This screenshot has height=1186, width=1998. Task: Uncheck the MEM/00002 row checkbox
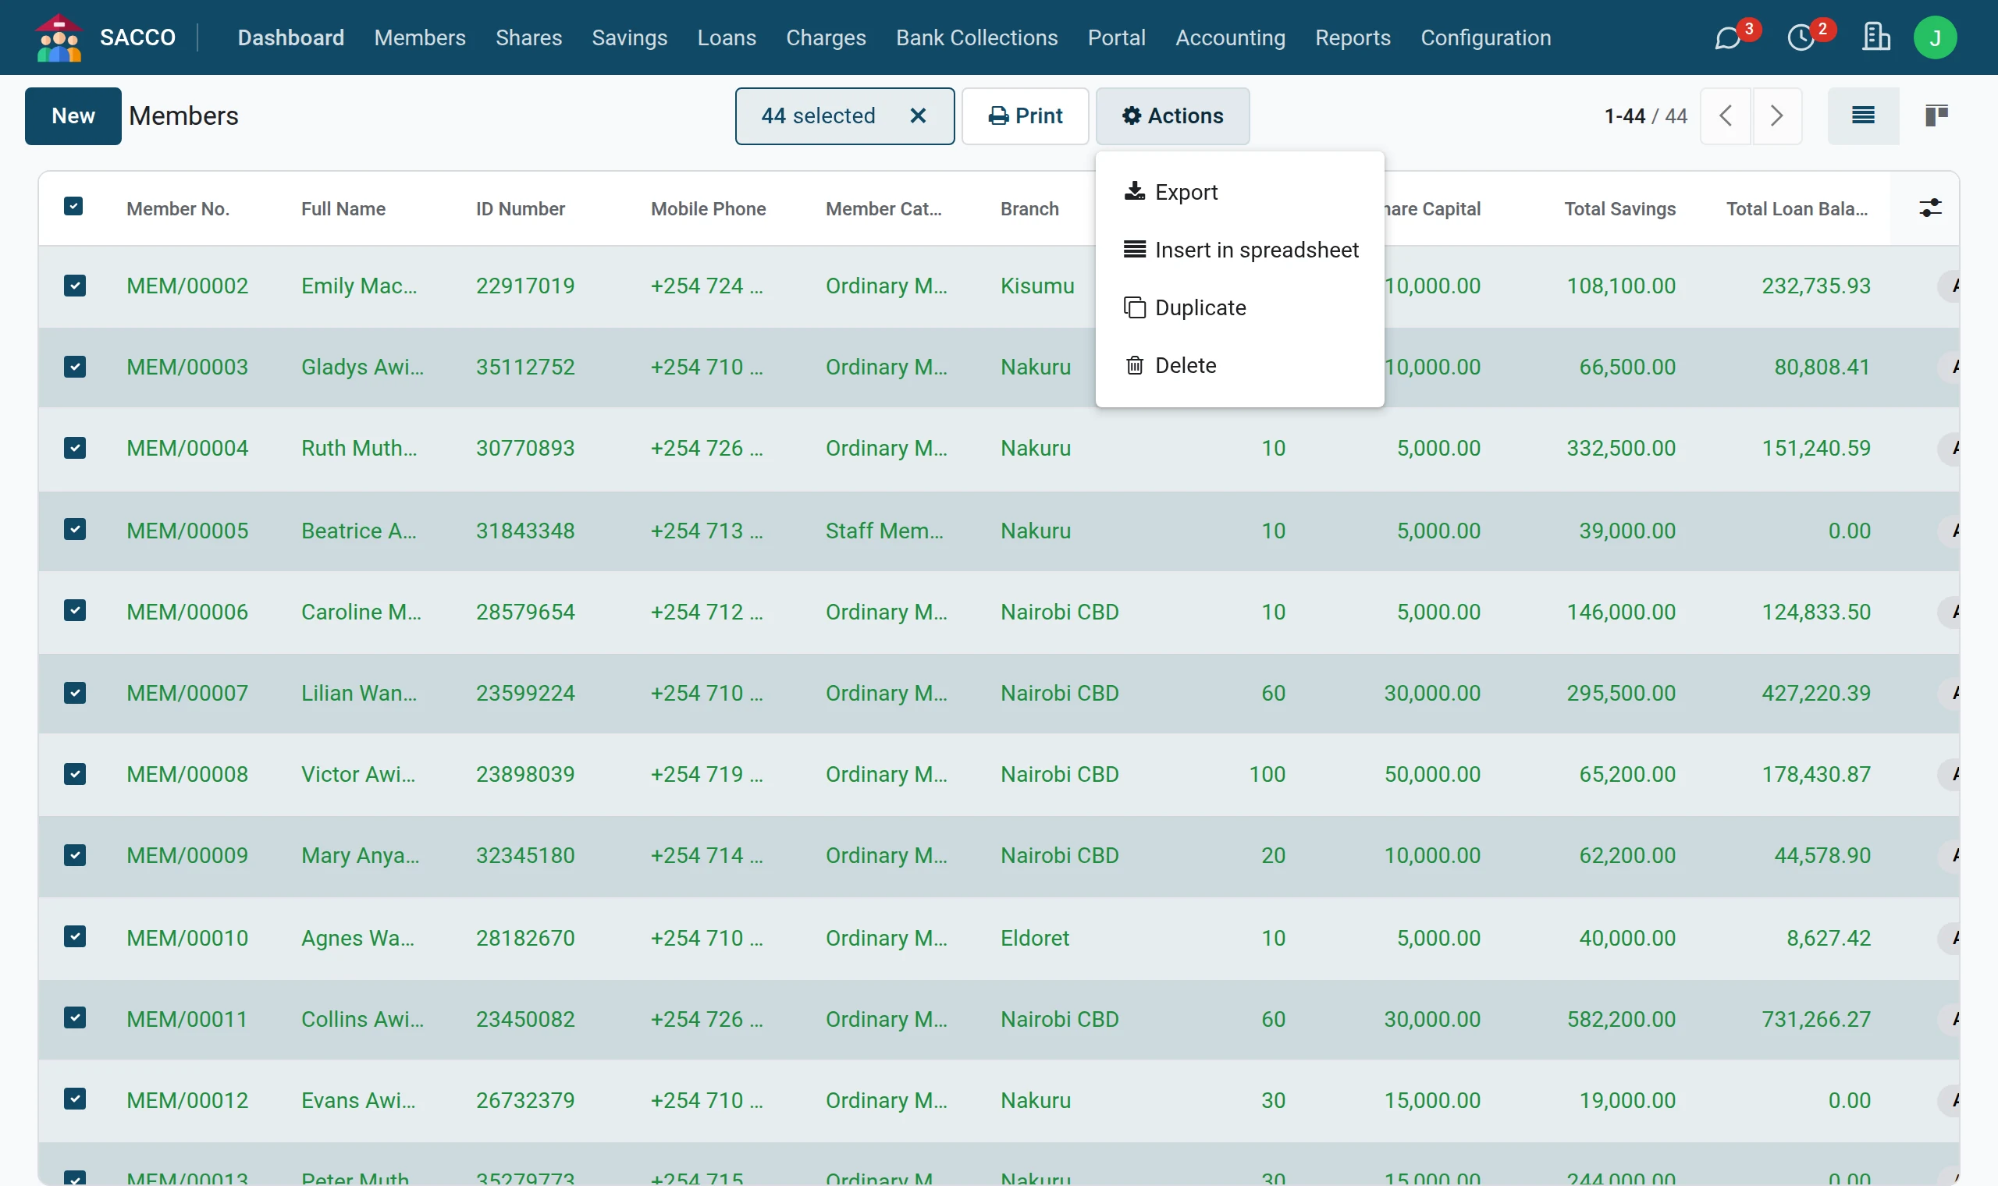pos(75,286)
